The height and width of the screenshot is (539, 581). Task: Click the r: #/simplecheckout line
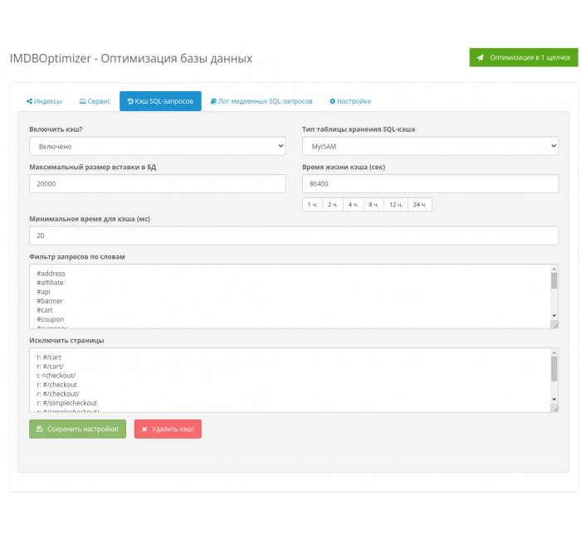click(66, 403)
